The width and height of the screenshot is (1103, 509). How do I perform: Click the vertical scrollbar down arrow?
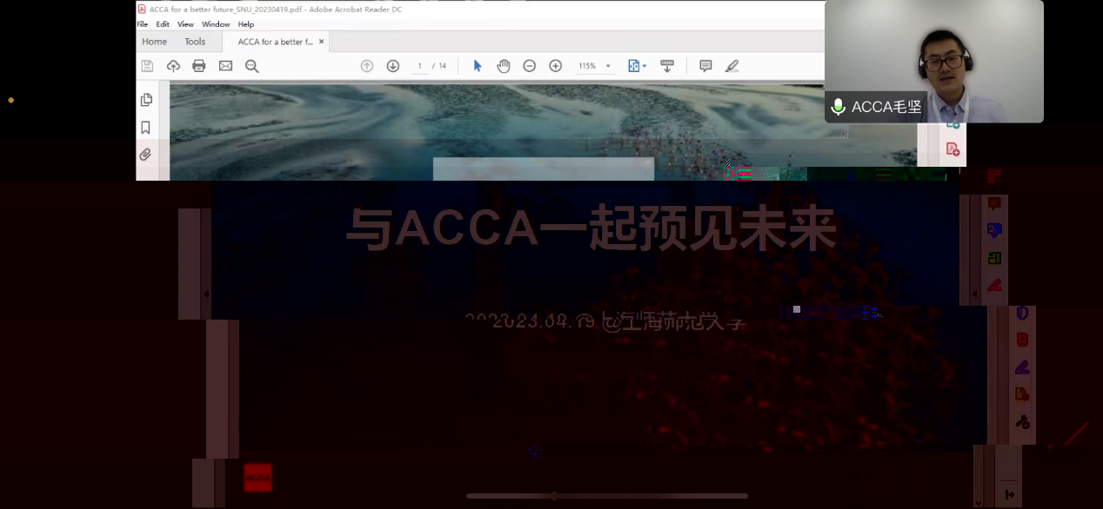coord(978,503)
